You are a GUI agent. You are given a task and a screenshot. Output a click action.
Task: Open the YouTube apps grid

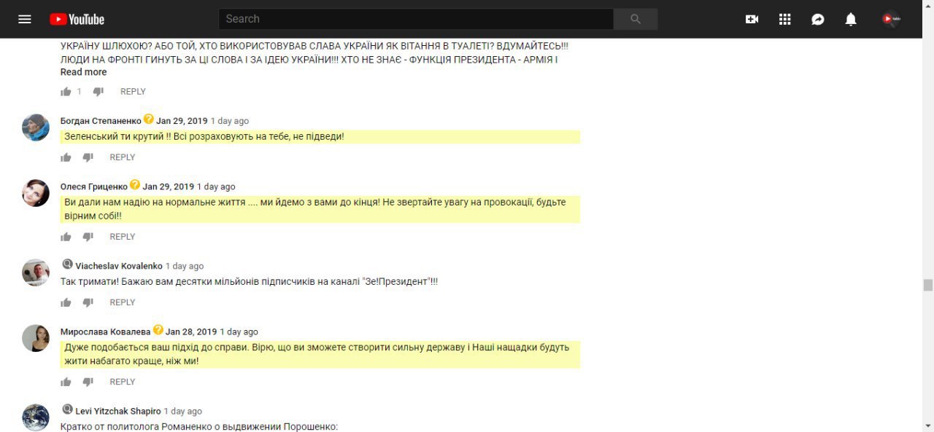[x=785, y=20]
